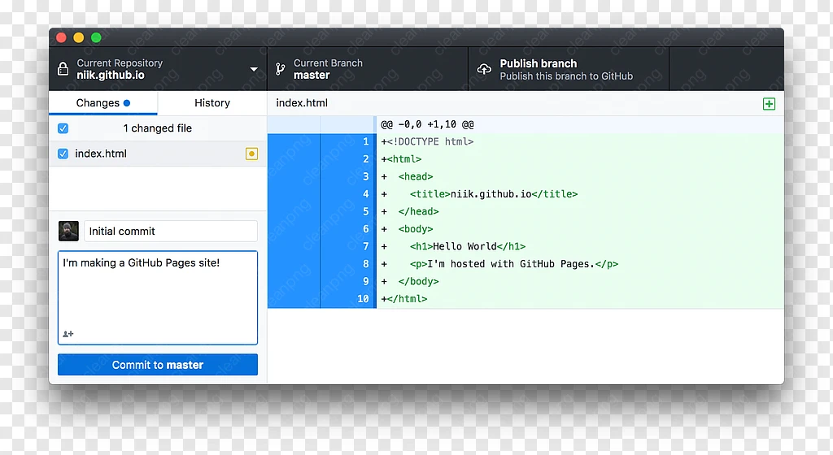Click line number 10 in the diff gutter

click(x=363, y=299)
